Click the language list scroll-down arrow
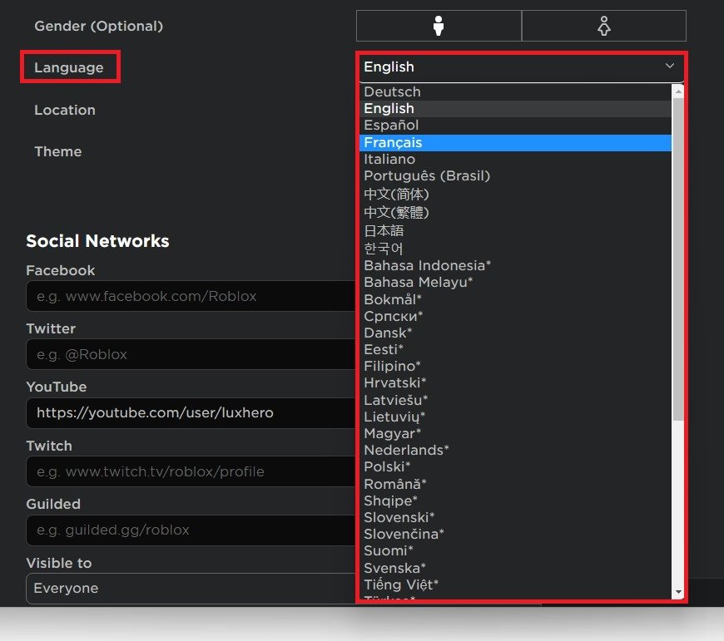 (678, 592)
